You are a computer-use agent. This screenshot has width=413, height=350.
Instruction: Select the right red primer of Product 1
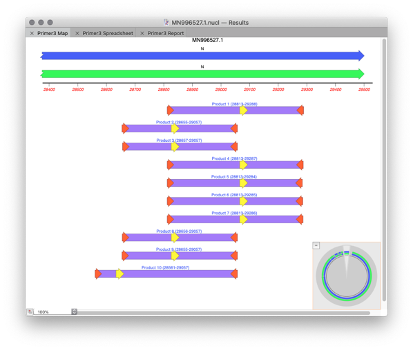pyautogui.click(x=300, y=110)
